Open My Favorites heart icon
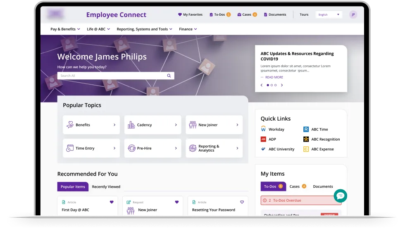This screenshot has height=229, width=405. coord(180,14)
